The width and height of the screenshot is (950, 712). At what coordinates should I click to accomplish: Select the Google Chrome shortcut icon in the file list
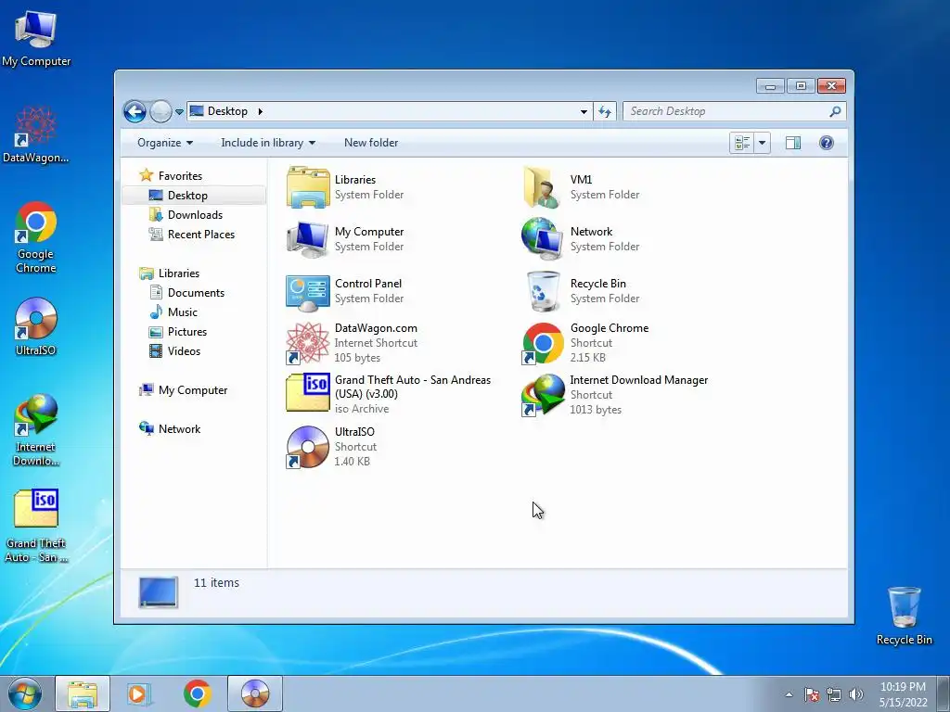click(x=543, y=343)
